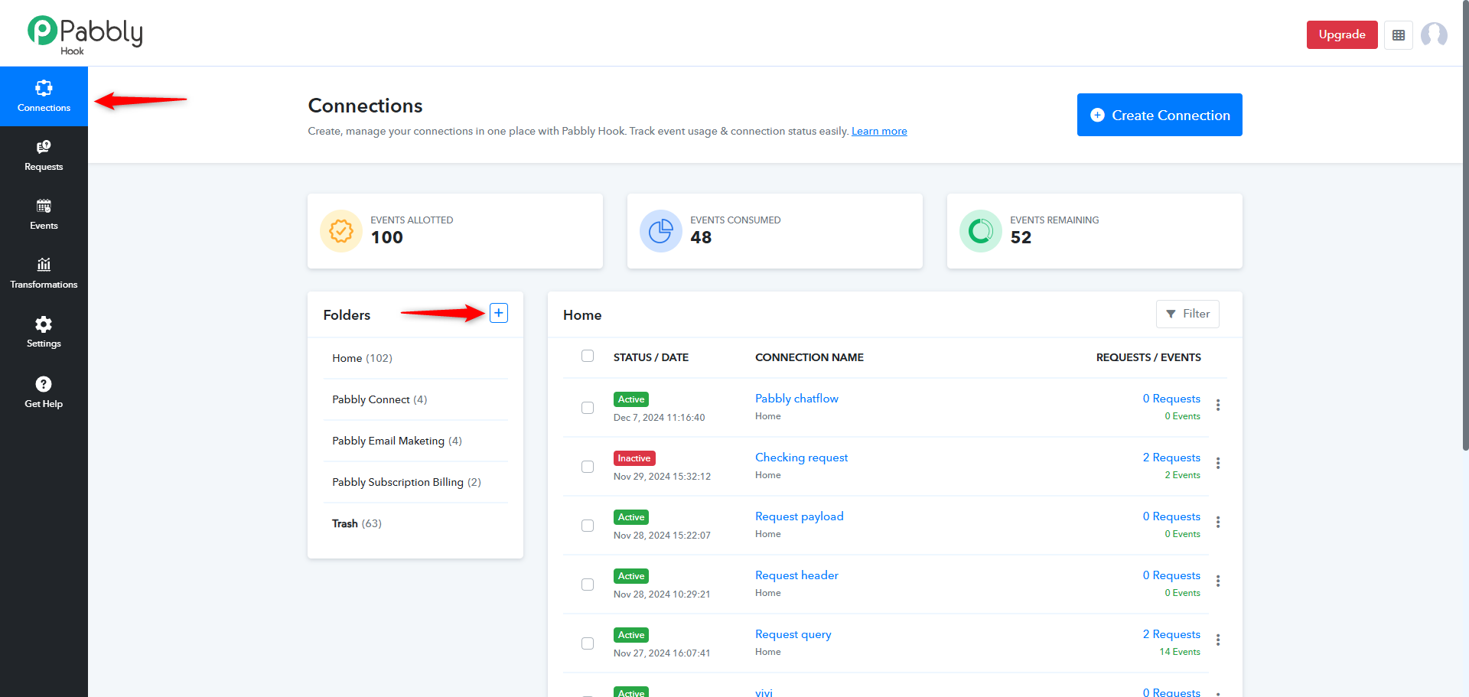Select the Request query checkbox
The width and height of the screenshot is (1469, 697).
coord(588,643)
